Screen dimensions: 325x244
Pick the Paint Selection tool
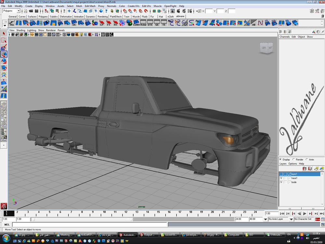pyautogui.click(x=4, y=47)
